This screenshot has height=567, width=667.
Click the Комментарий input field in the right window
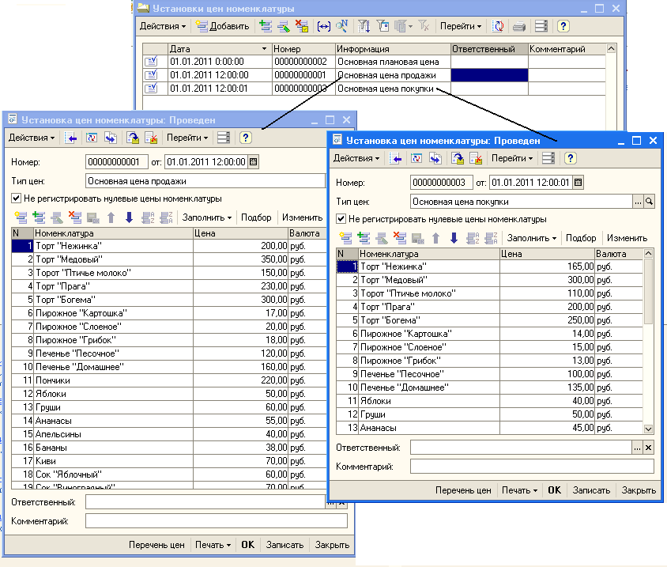pos(531,467)
